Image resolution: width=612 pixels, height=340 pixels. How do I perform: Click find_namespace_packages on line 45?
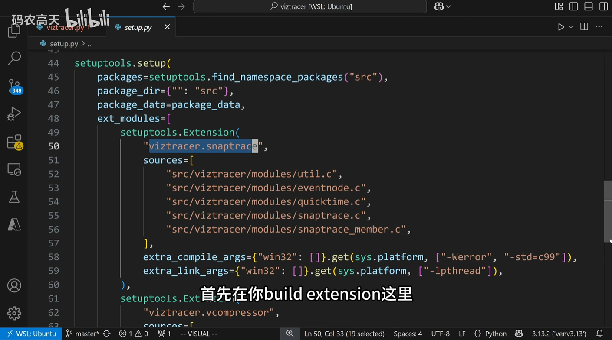point(277,77)
